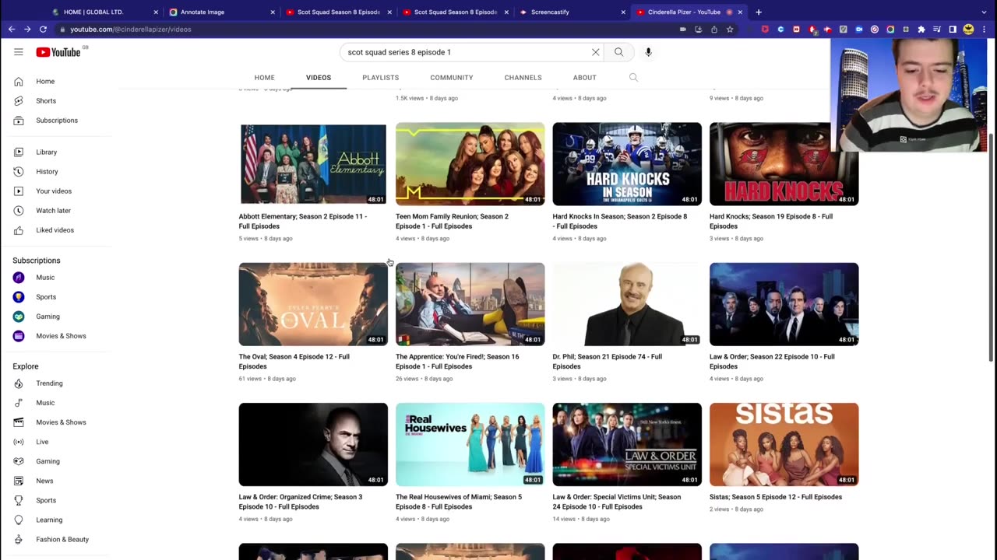
Task: Open a new browser tab
Action: coord(759,12)
